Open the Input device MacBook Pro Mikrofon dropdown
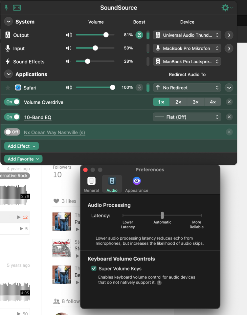Screen dimensions: 247x315 click(x=187, y=49)
